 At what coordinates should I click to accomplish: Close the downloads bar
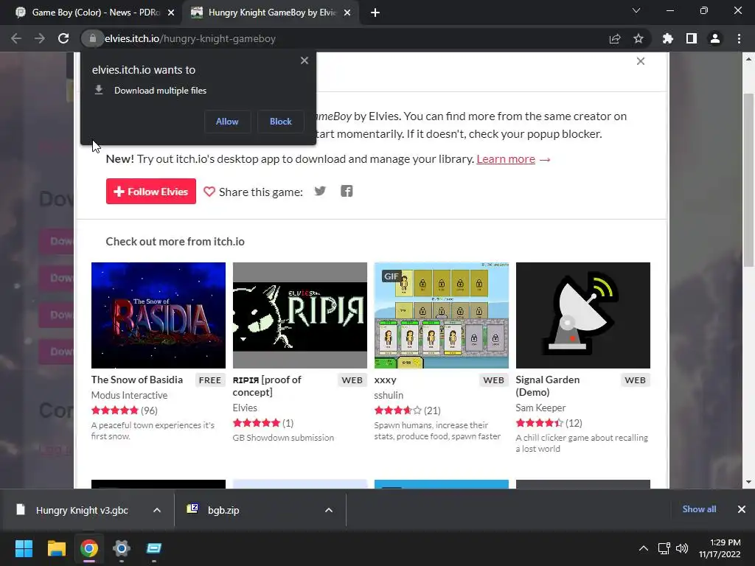coord(742,509)
